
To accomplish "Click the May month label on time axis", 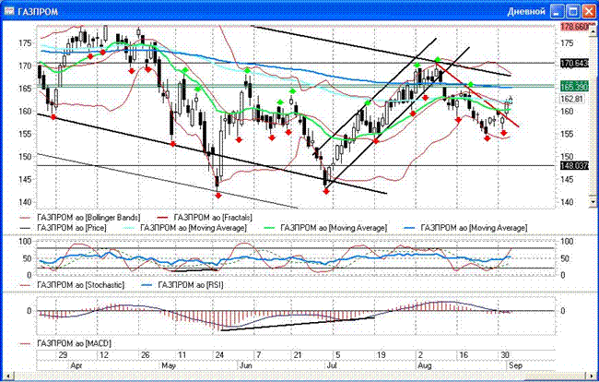I will [169, 365].
